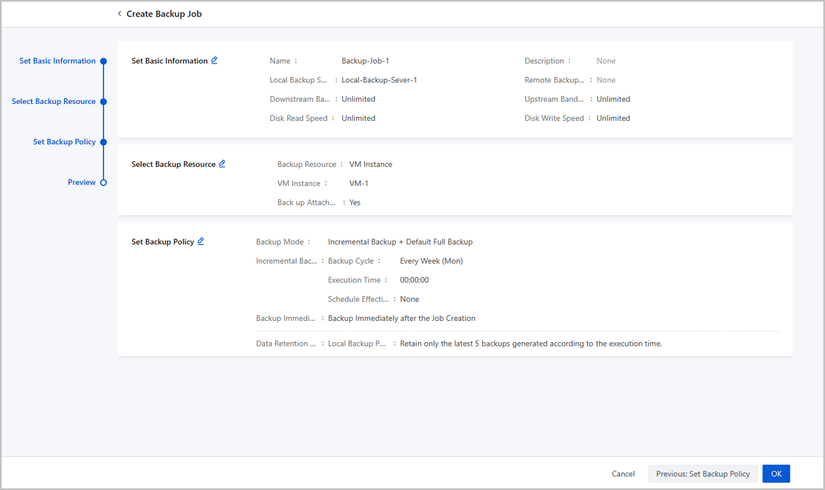Return via Previous: Set Backup Policy button
825x490 pixels.
point(703,474)
